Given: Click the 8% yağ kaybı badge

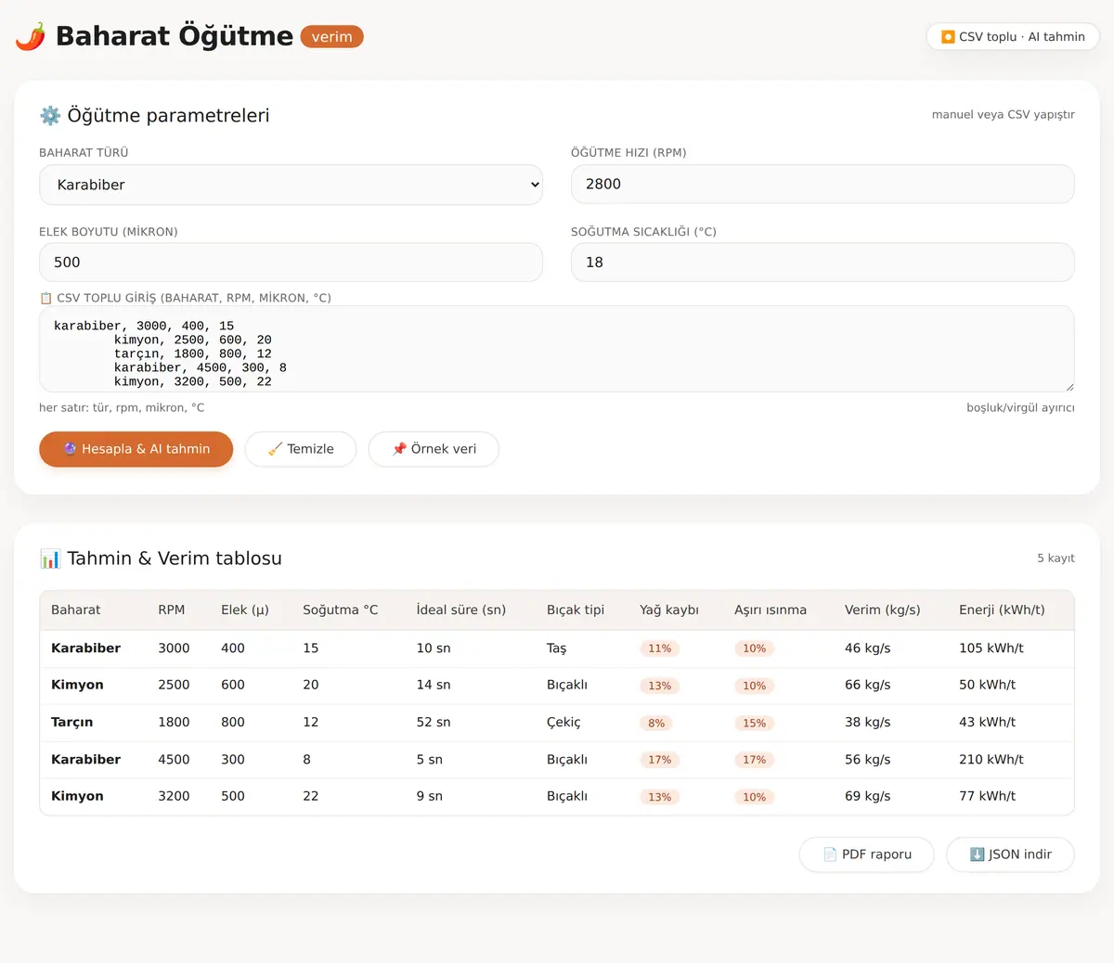Looking at the screenshot, I should tap(657, 723).
